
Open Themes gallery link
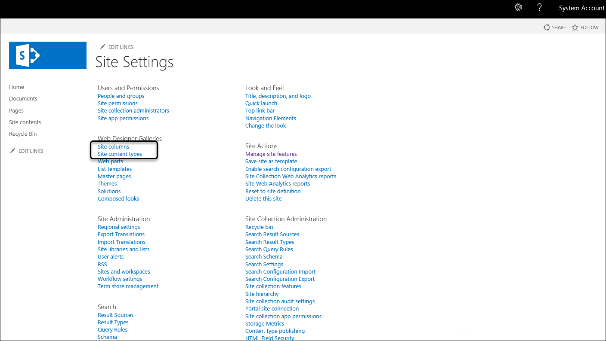[x=107, y=184]
